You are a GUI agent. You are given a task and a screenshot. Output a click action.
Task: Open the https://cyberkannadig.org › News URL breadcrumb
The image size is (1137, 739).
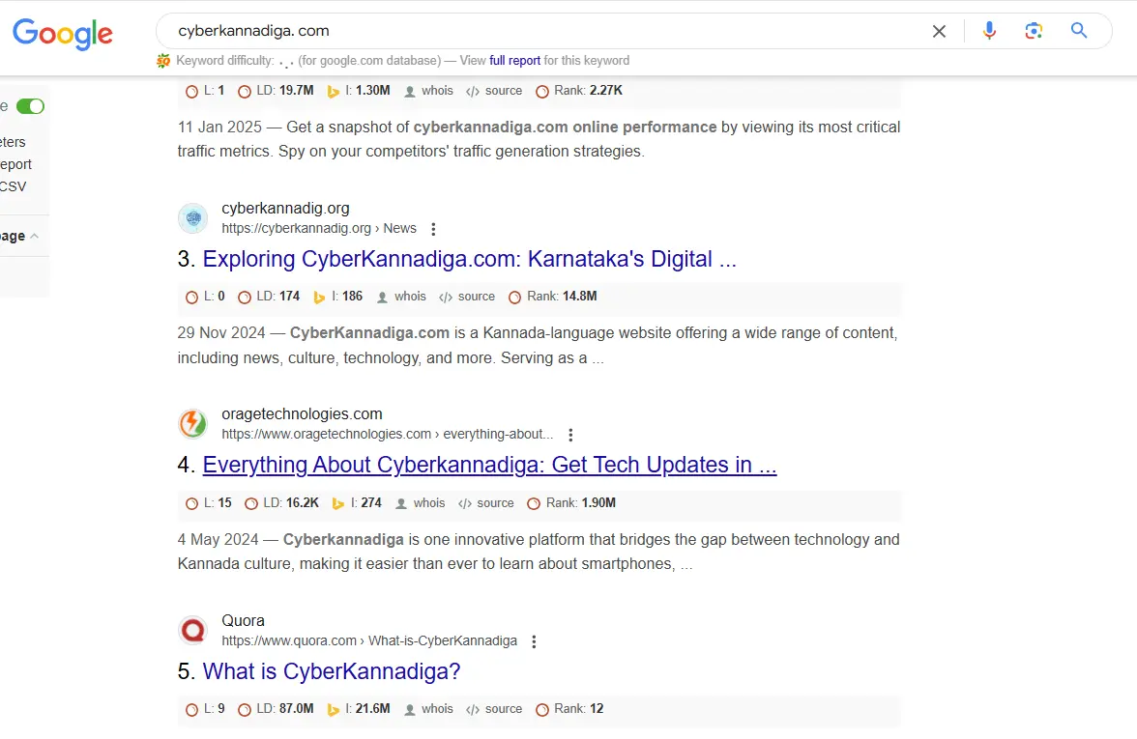tap(319, 228)
